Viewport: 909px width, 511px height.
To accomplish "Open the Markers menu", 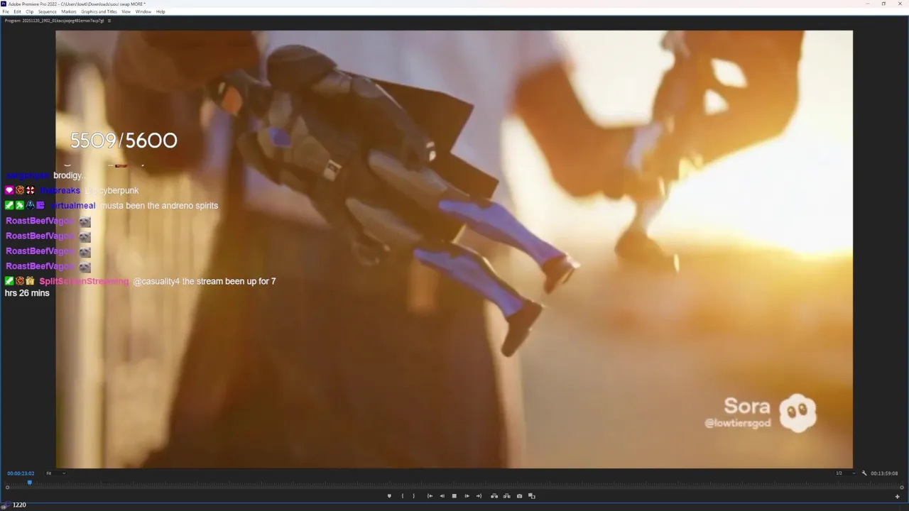I will coord(69,11).
